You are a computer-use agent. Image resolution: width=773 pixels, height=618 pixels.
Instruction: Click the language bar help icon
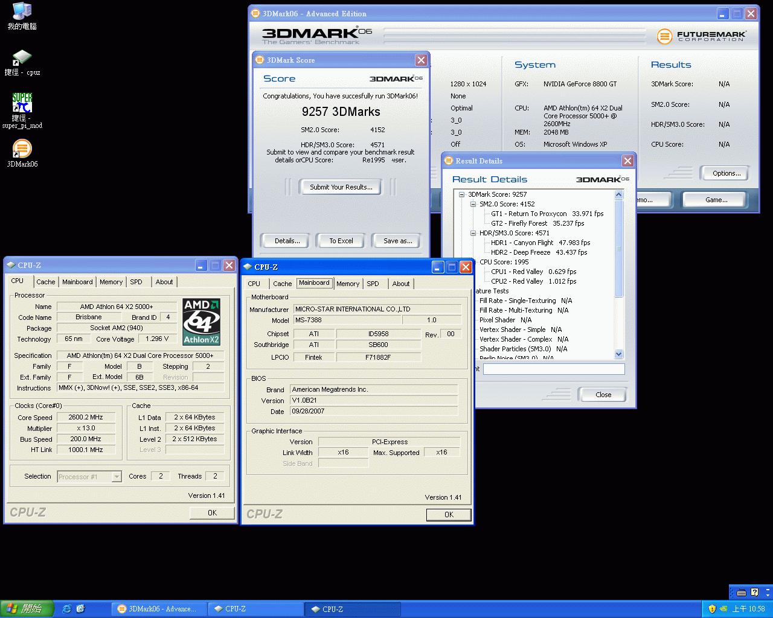click(x=754, y=592)
